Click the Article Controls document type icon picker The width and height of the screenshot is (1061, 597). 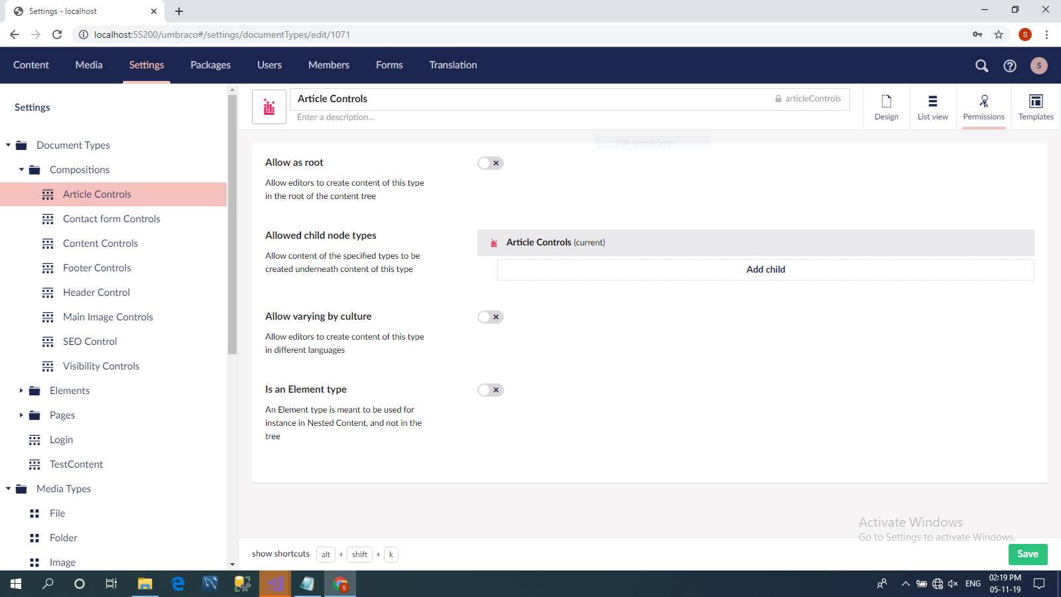(269, 107)
